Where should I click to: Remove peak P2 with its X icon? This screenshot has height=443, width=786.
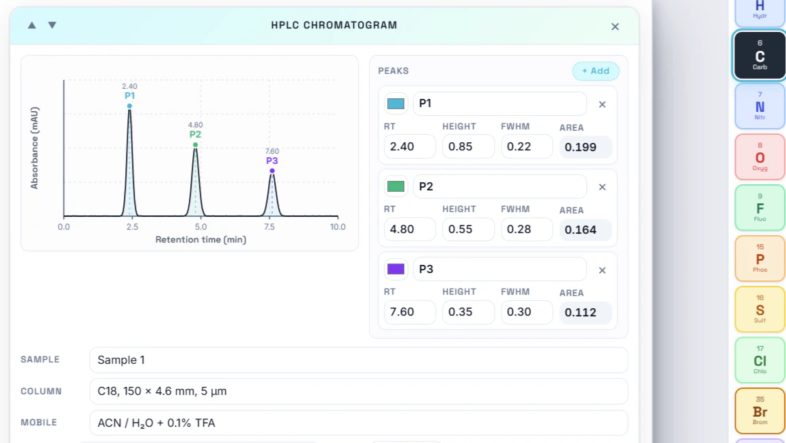[602, 187]
